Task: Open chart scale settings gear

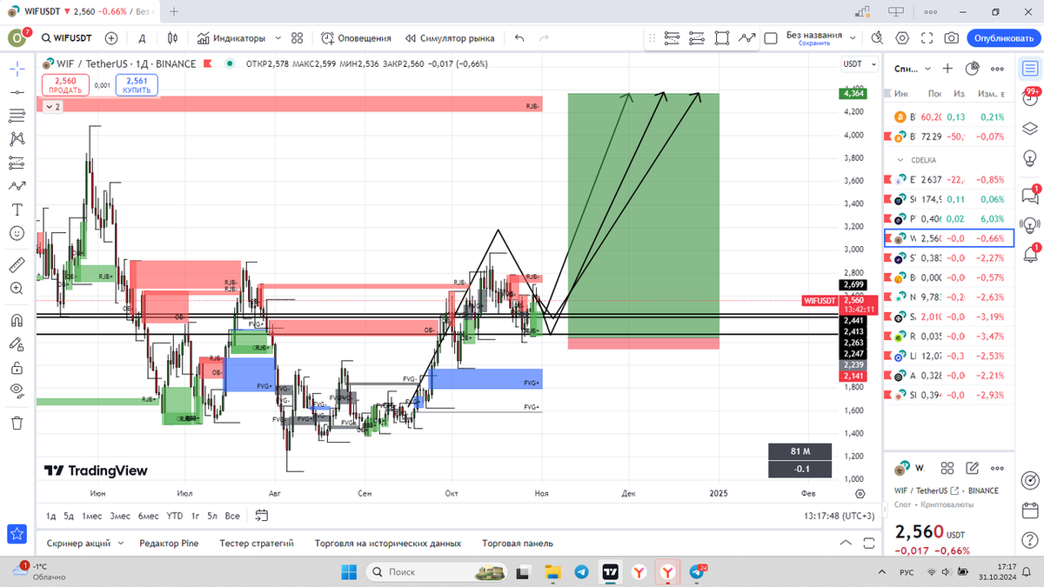Action: (860, 493)
